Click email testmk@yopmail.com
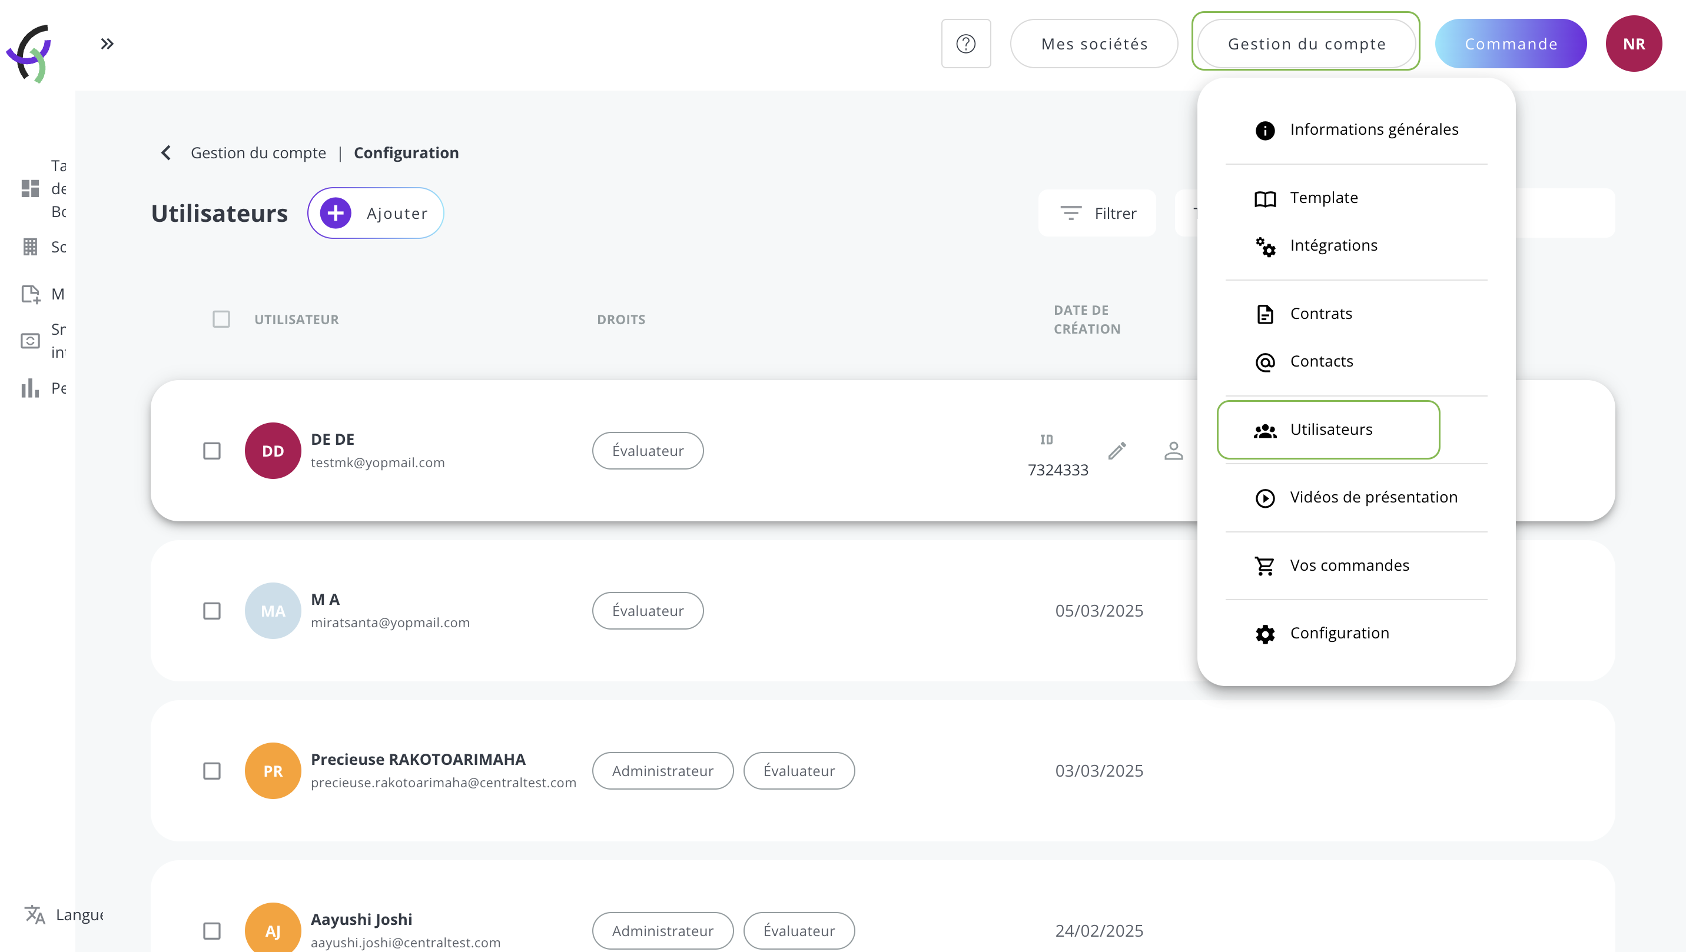 point(378,462)
